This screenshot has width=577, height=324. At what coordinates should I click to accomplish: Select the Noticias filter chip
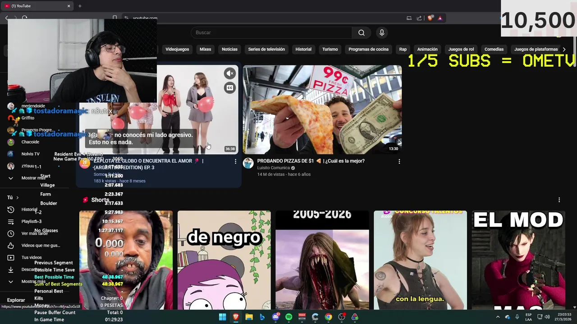pyautogui.click(x=229, y=49)
